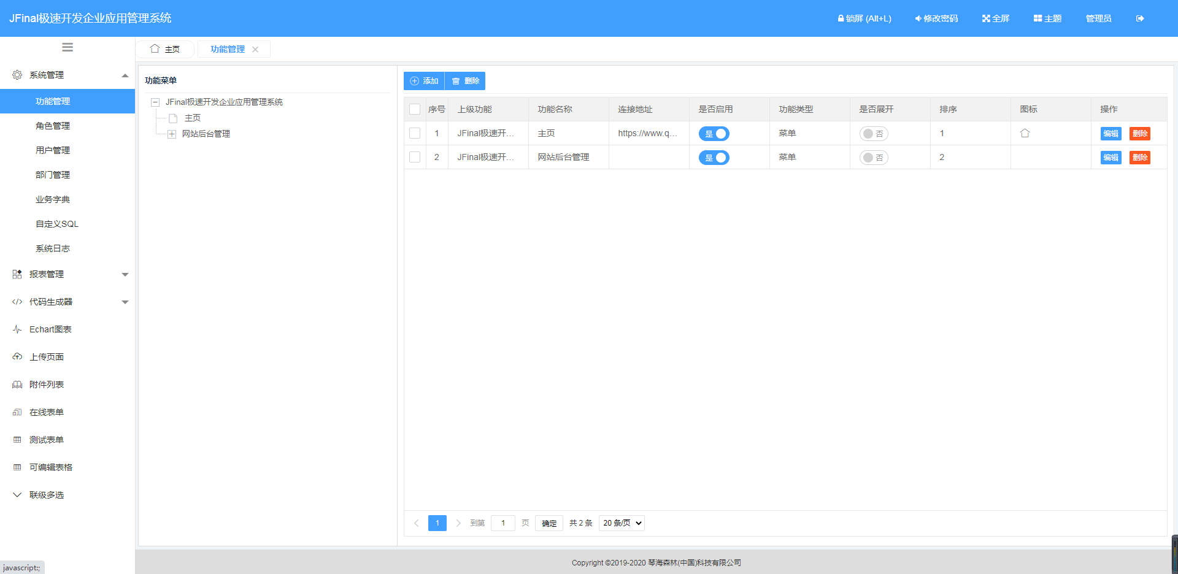Image resolution: width=1178 pixels, height=574 pixels.
Task: Open 业务字典 in sidebar
Action: [x=67, y=199]
